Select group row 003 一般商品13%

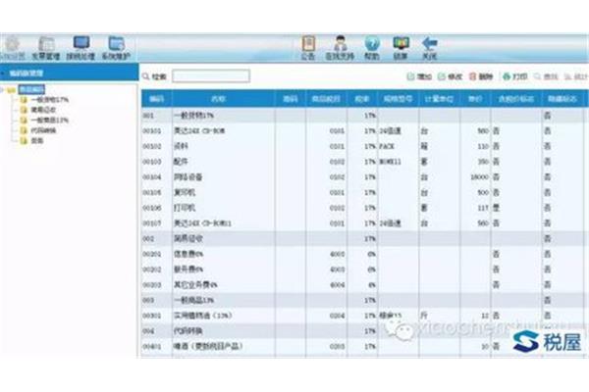(363, 300)
